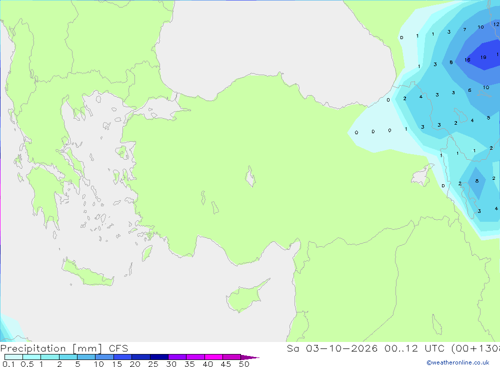This screenshot has height=367, width=500.
Task: Open the weatheronline.co.uk copyright link
Action: pyautogui.click(x=458, y=362)
